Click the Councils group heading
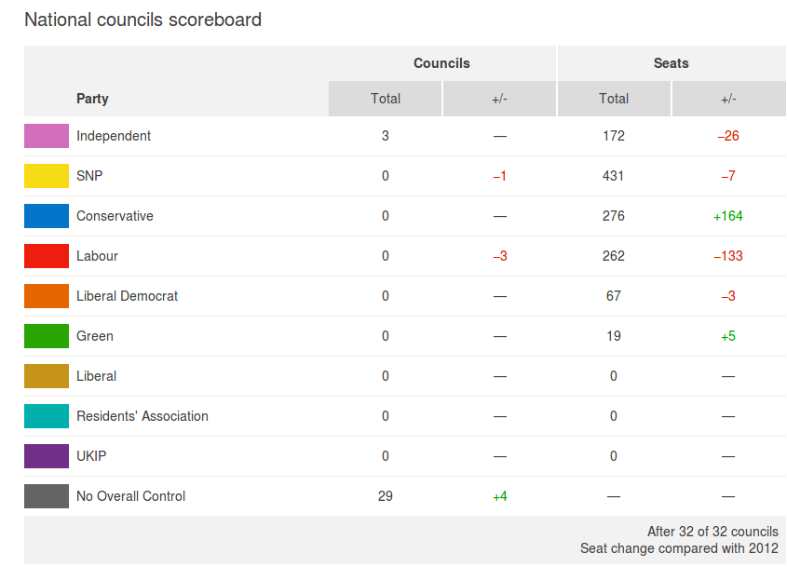Screen dimensions: 787x567 (441, 63)
